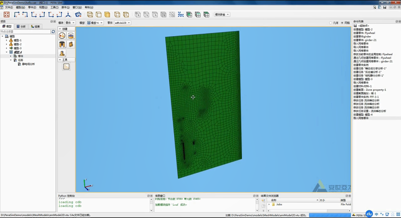Viewport: 401px width, 218px height.
Task: Select command '创建零件实例: FFF-3-1' in list
Action: 366,97
